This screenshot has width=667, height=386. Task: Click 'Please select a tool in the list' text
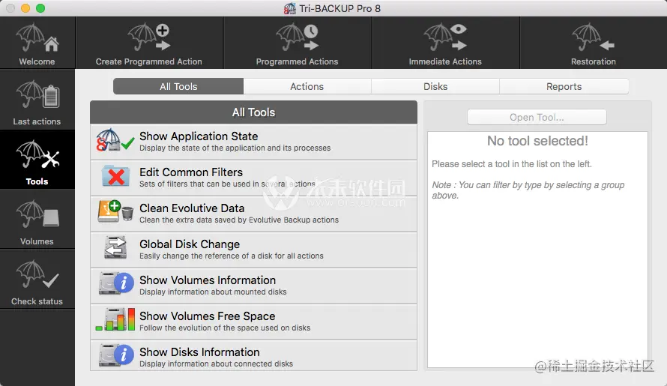pyautogui.click(x=512, y=164)
